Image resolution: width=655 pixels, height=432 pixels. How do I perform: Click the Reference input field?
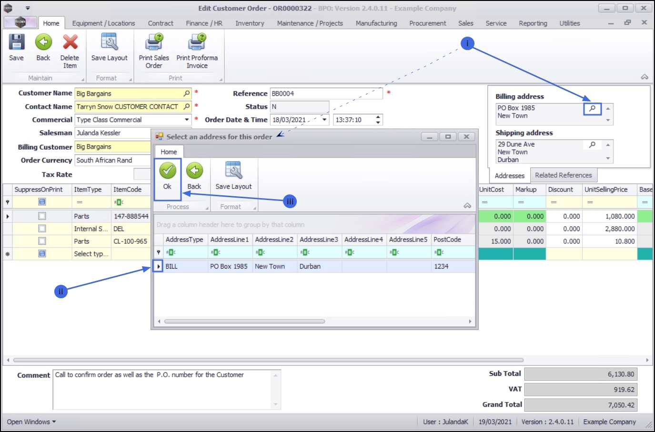[326, 93]
